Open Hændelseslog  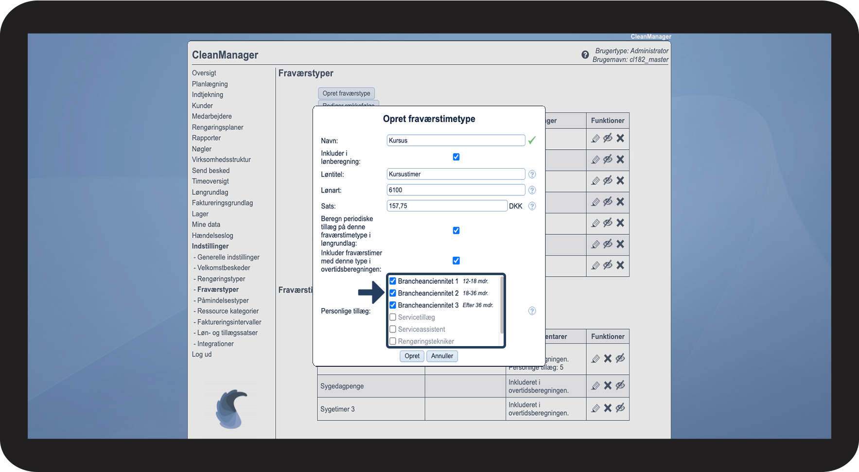(212, 235)
